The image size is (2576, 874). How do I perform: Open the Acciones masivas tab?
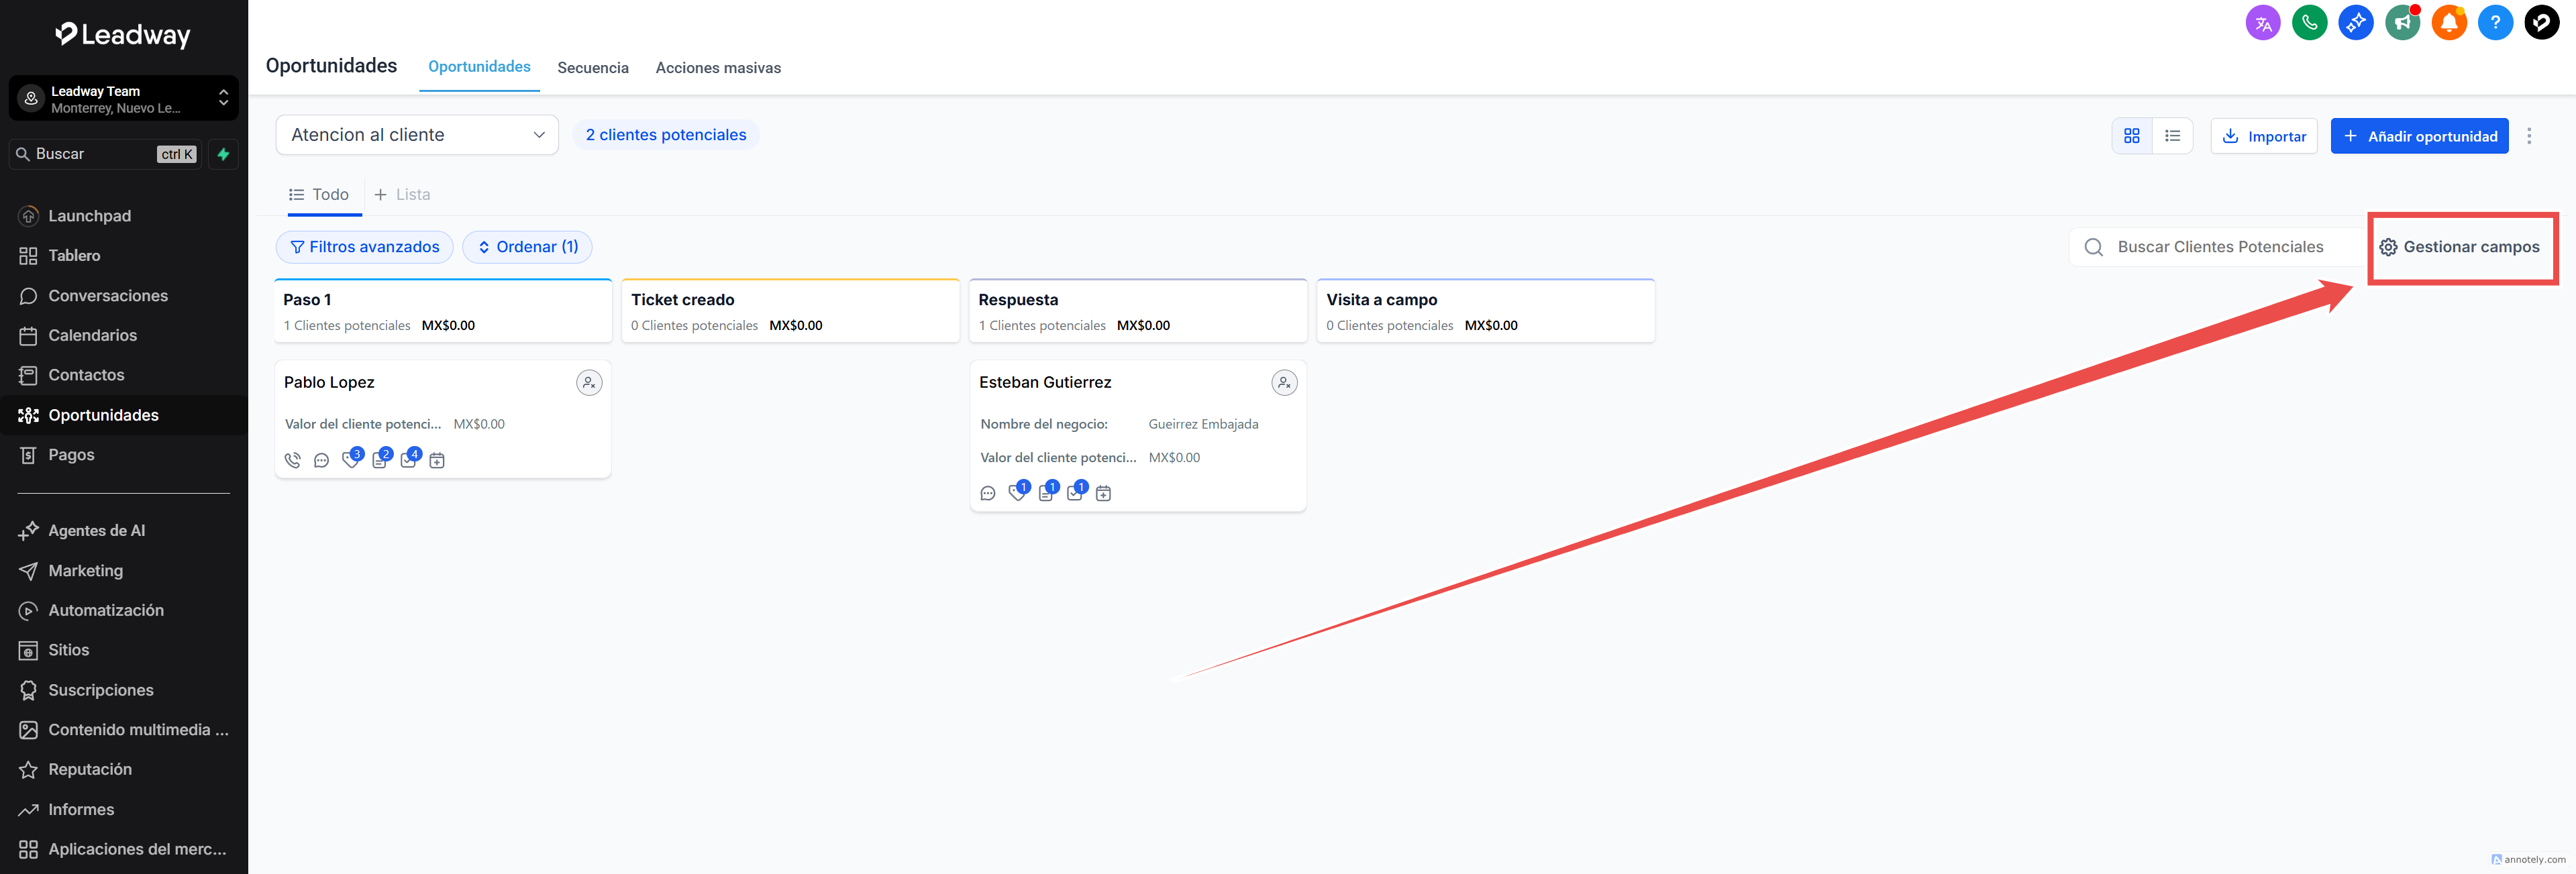(718, 68)
